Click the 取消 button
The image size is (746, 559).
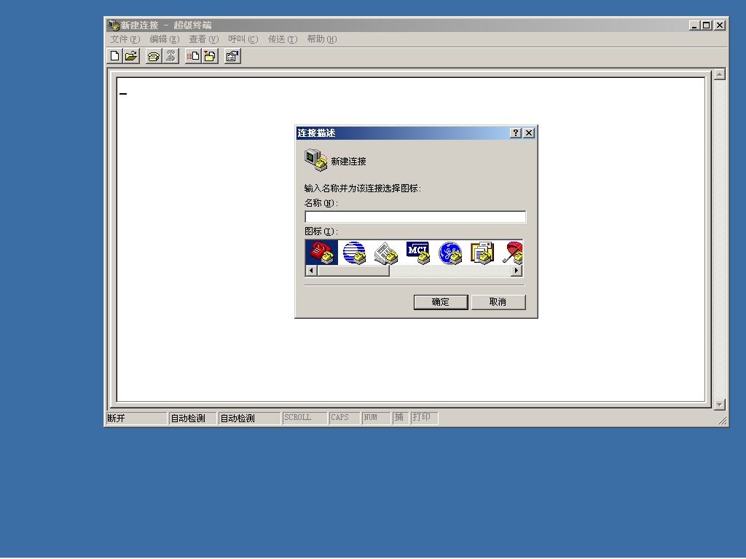(x=498, y=302)
